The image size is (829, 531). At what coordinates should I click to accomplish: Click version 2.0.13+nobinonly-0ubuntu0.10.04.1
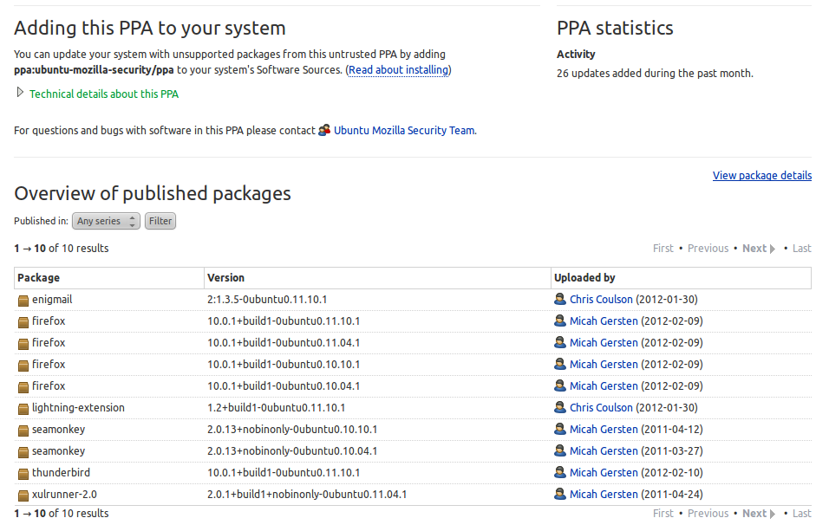292,451
